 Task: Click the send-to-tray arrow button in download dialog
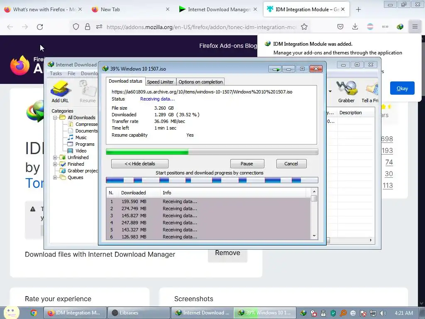[276, 69]
